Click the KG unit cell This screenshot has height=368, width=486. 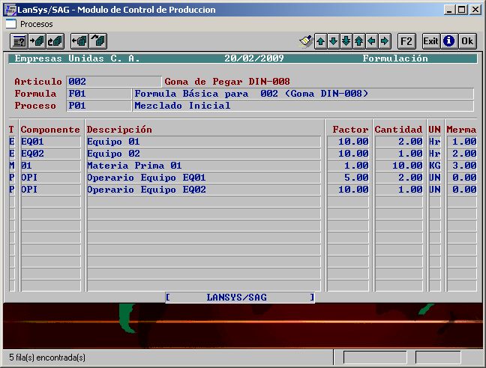[x=435, y=166]
